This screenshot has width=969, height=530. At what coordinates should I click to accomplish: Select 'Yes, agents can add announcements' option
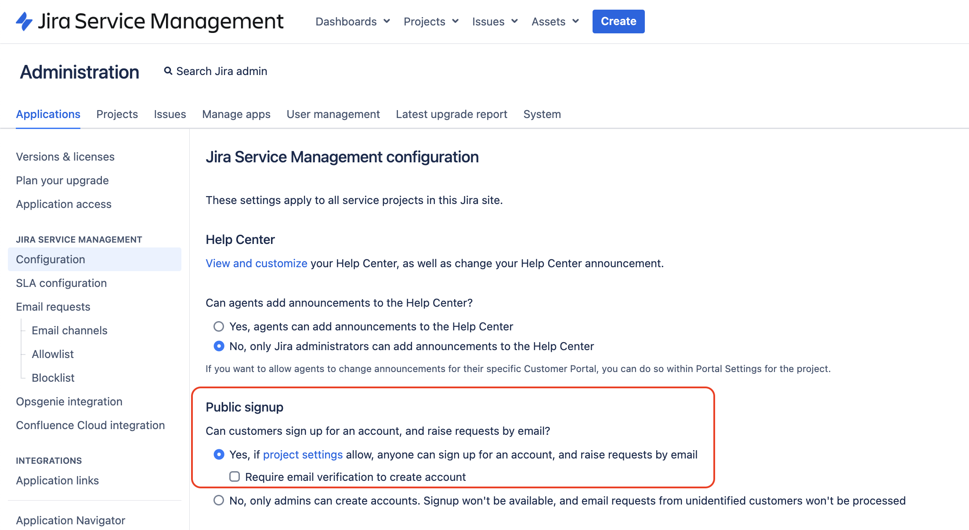[219, 326]
